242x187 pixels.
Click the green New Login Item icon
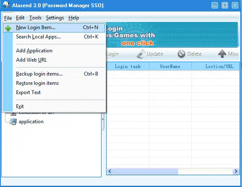click(x=8, y=28)
